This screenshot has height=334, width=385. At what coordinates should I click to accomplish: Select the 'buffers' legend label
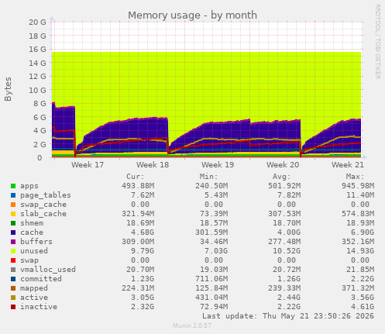coord(36,242)
